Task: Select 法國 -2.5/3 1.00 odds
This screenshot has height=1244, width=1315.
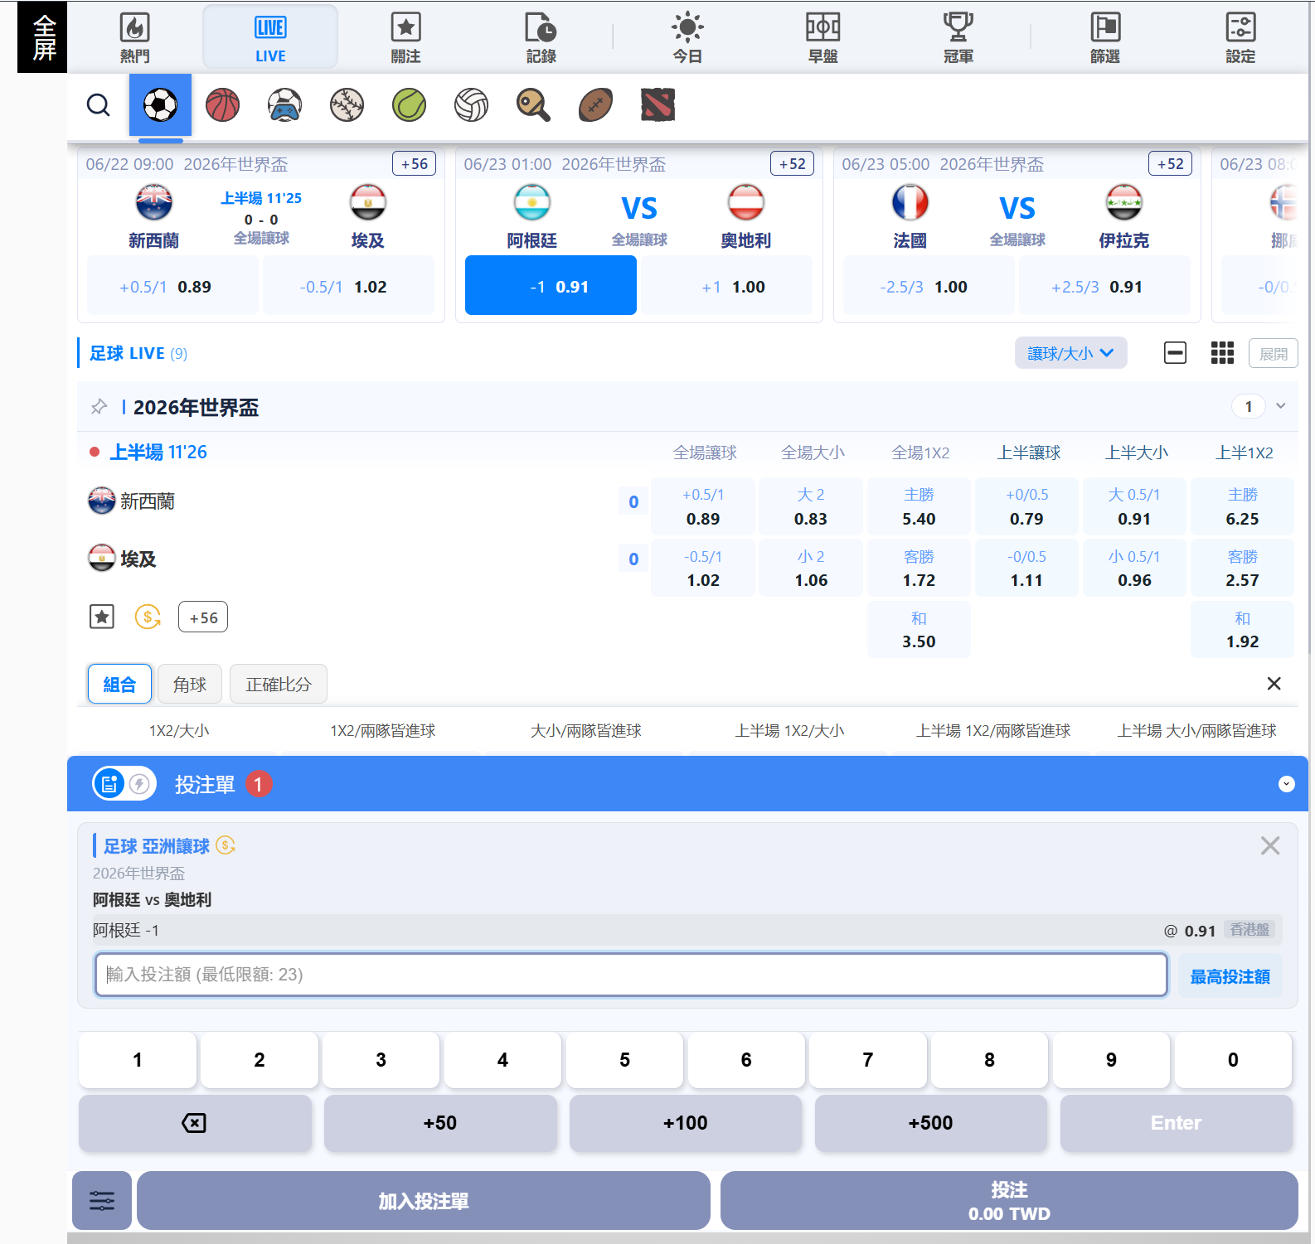Action: pyautogui.click(x=929, y=286)
